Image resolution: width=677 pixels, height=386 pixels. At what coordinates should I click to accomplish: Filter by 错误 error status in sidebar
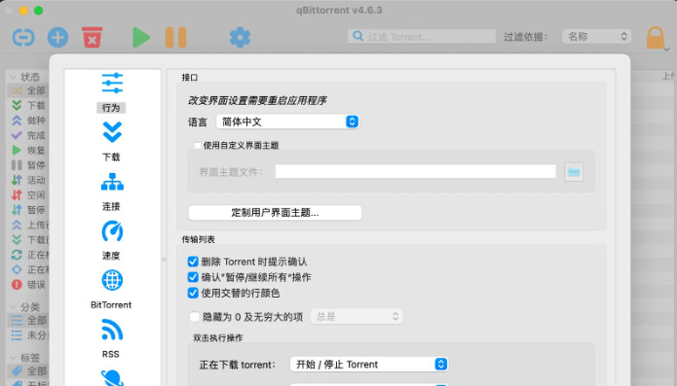pos(28,284)
